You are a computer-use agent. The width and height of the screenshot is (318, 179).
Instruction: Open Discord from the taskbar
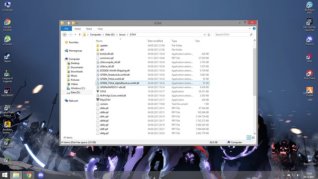[x=41, y=175]
